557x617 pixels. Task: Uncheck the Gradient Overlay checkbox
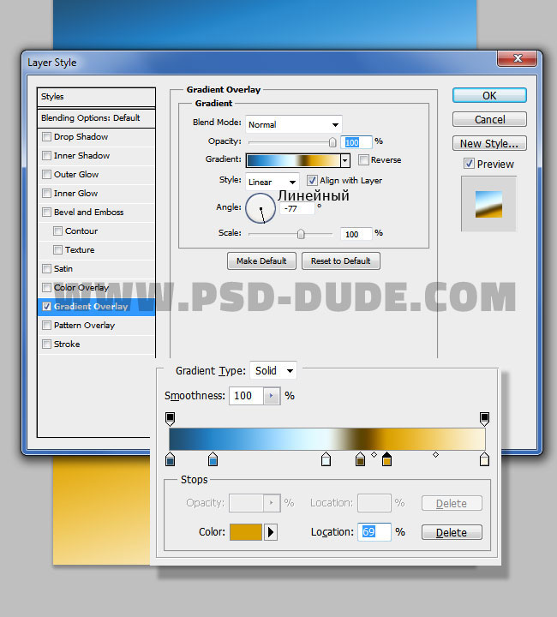point(46,307)
